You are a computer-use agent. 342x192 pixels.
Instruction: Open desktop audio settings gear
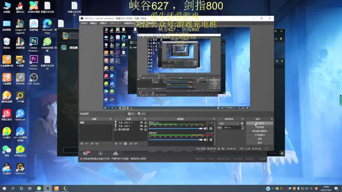[211, 140]
